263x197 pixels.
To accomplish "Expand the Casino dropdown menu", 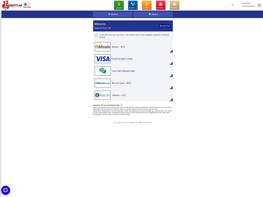I will point(146,5).
